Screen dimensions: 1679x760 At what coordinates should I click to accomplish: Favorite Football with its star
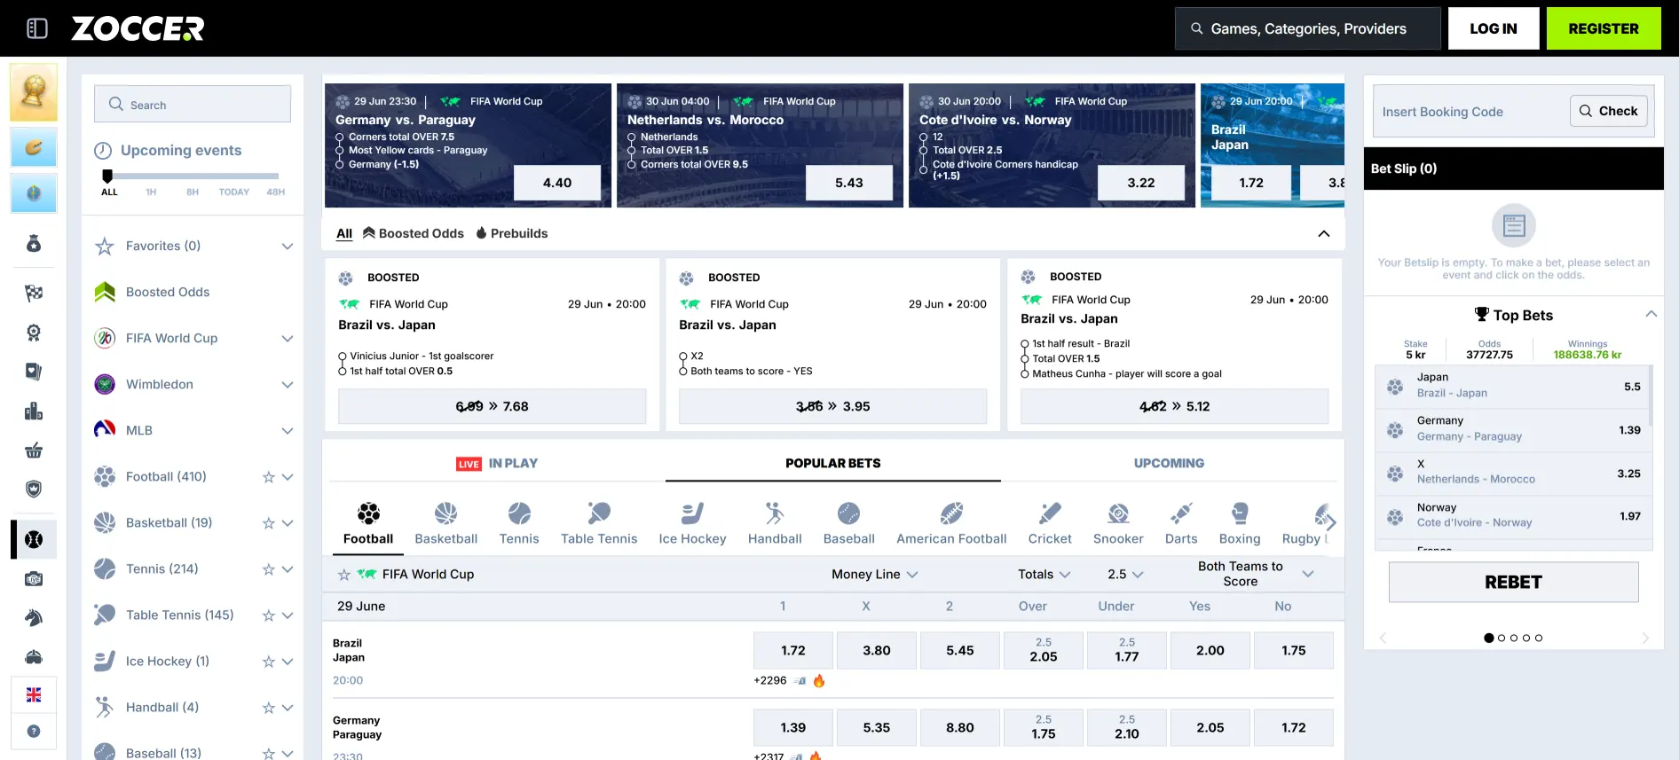[x=268, y=477]
